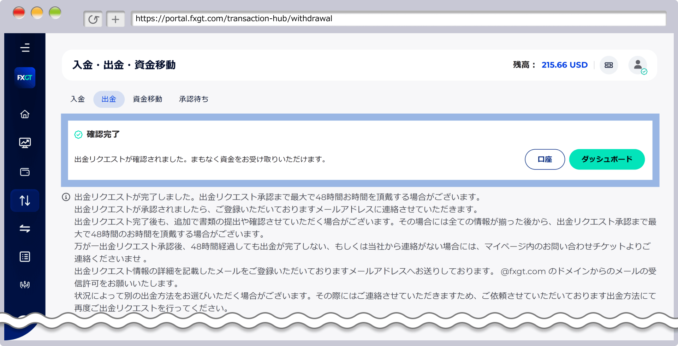The height and width of the screenshot is (346, 678).
Task: Open the partnership hands icon in sidebar
Action: (x=25, y=285)
